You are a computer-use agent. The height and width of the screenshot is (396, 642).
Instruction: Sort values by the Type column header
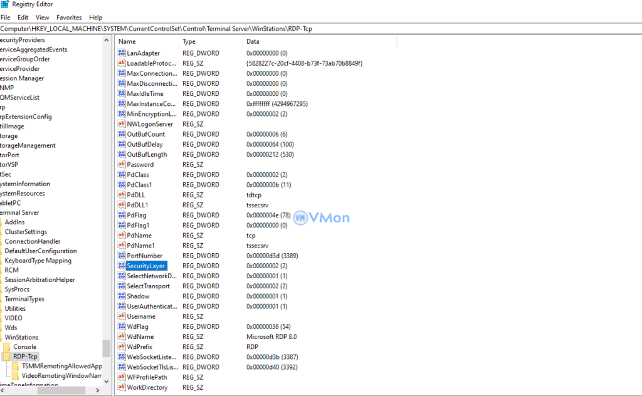(211, 41)
